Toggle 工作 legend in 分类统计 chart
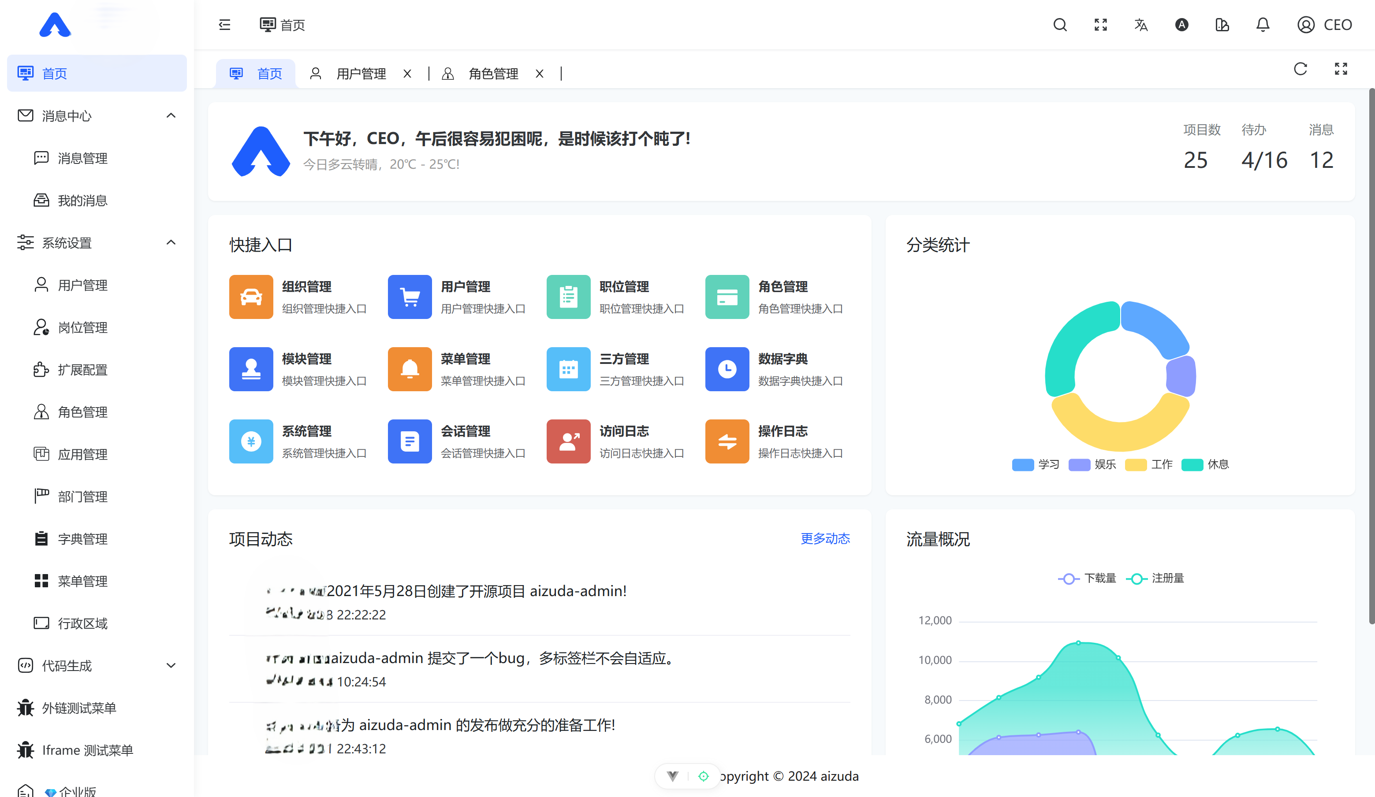Screen dimensions: 1375x797 1148,464
